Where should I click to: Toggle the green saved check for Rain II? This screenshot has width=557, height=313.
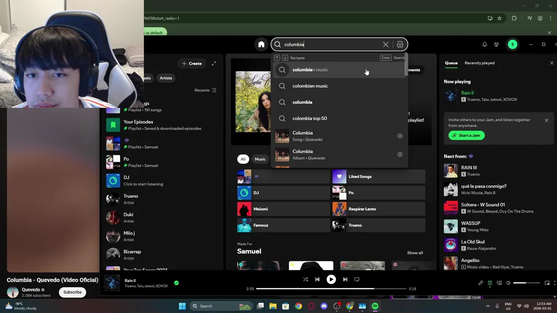176,283
